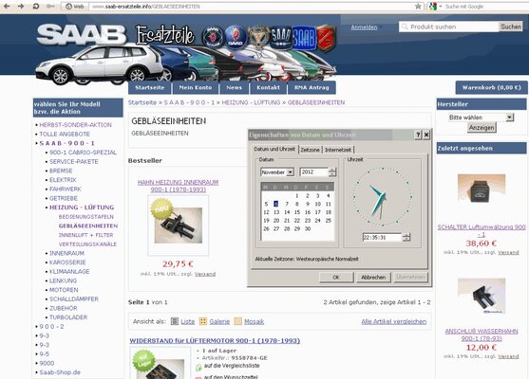Bookmark page with the star icon

[418, 6]
